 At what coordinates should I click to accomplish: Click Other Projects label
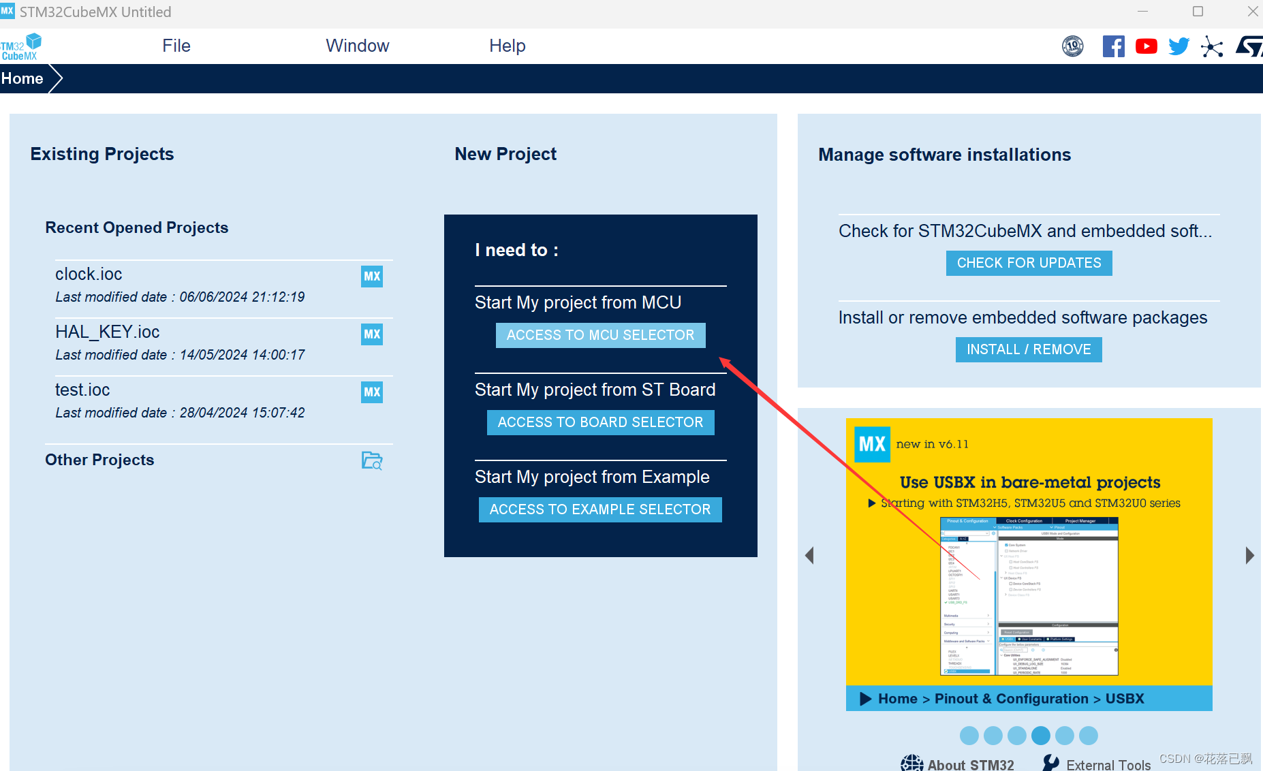(x=99, y=460)
